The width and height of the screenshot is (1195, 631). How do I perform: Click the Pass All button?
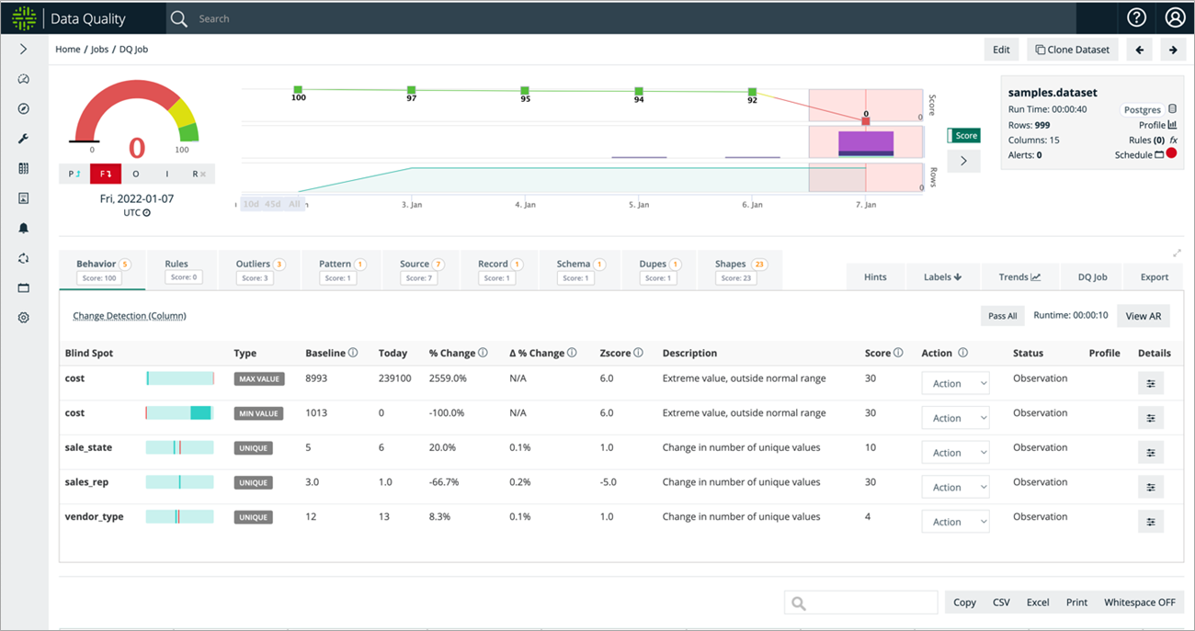[x=1002, y=316]
